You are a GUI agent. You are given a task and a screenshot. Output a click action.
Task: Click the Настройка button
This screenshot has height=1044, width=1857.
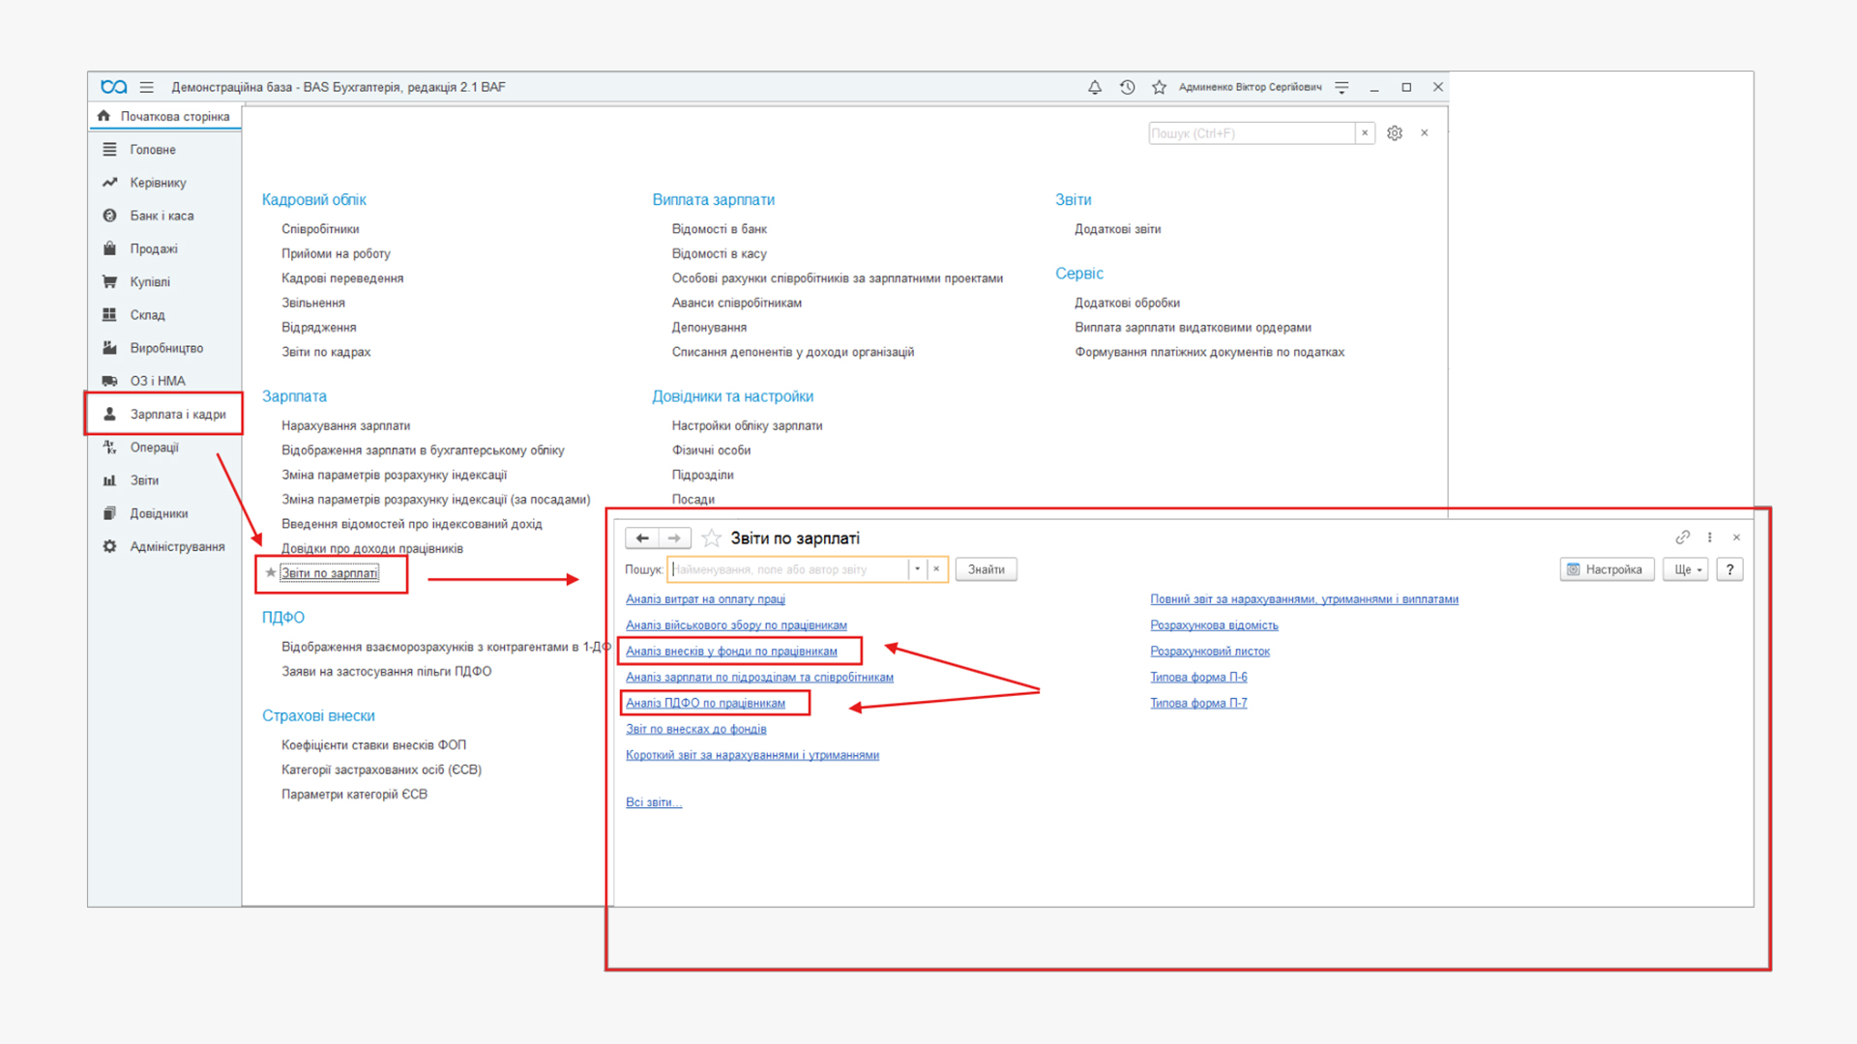pos(1606,569)
